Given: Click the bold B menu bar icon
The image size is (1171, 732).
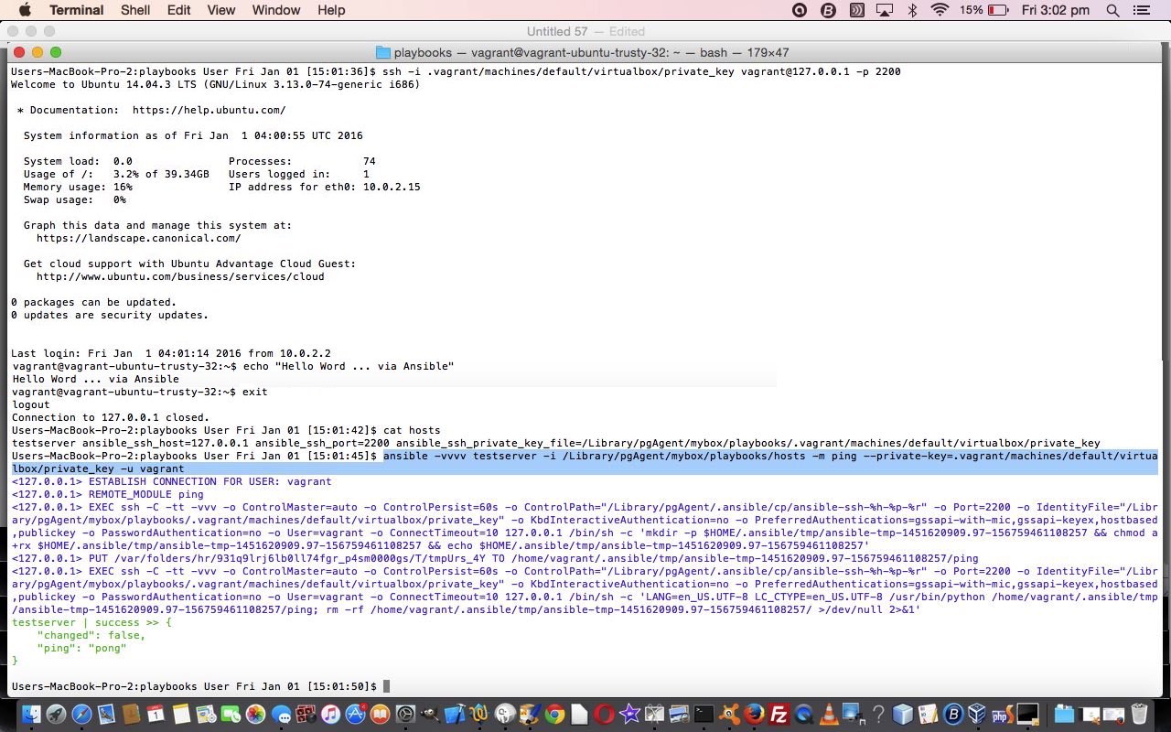Looking at the screenshot, I should tap(828, 10).
